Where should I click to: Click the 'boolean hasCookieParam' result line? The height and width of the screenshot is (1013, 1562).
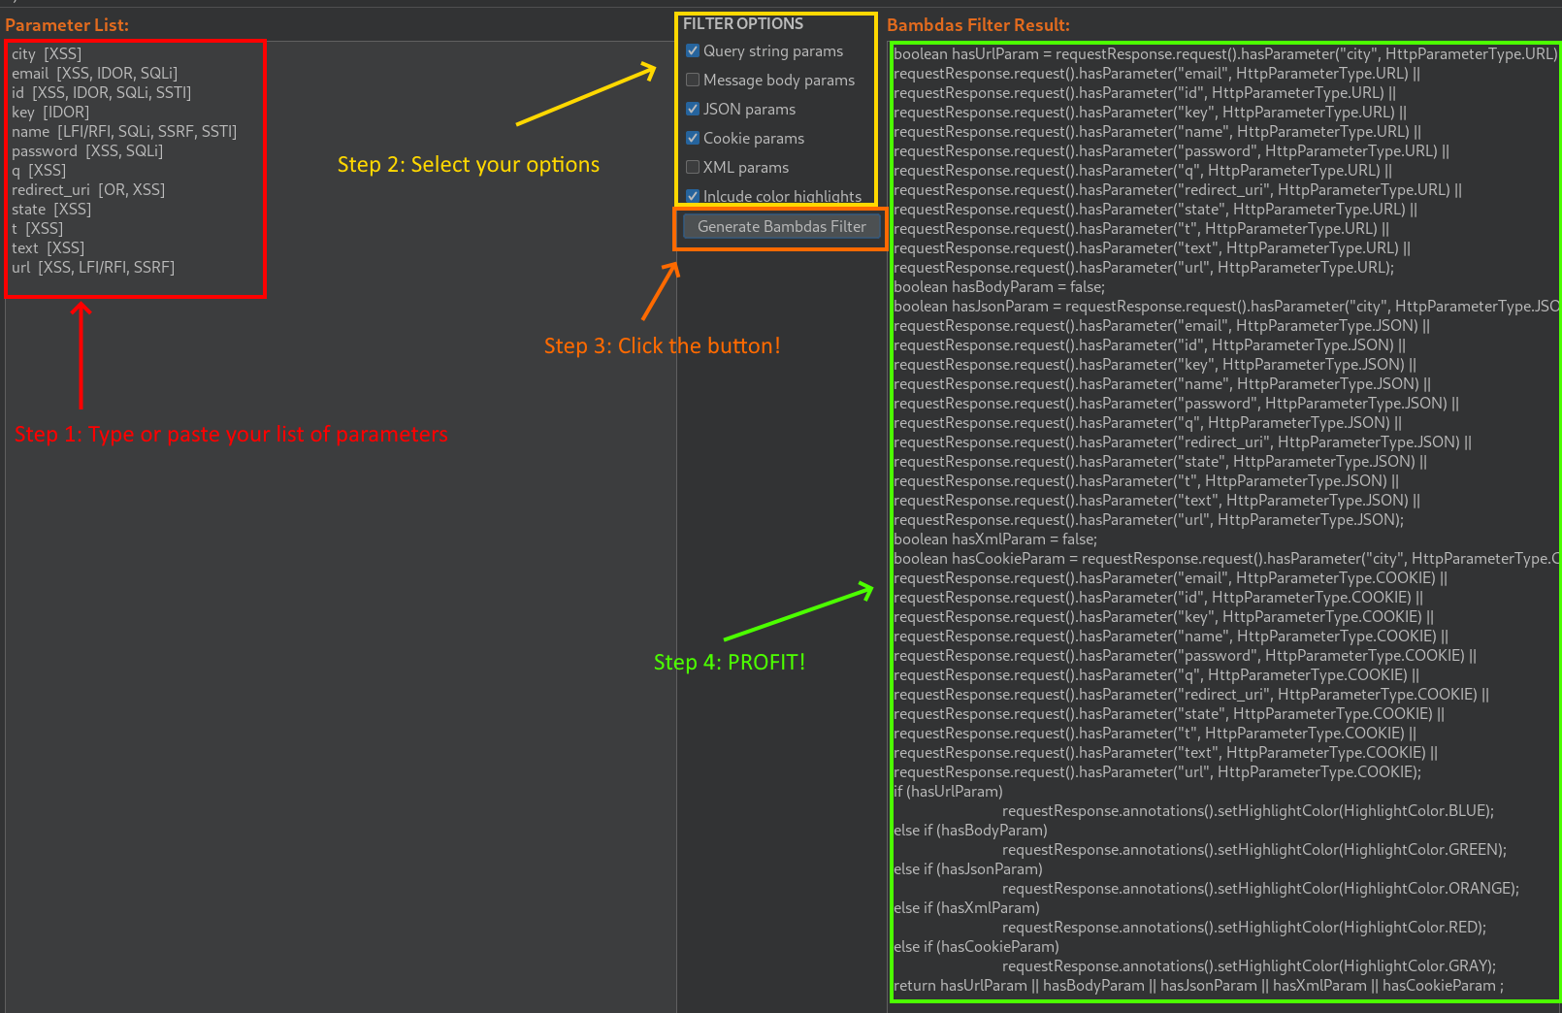[x=1225, y=558]
